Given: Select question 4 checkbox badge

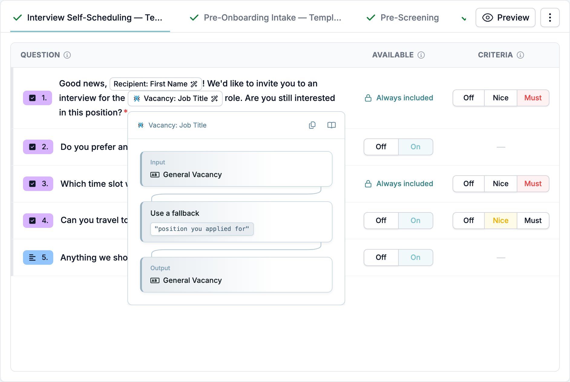Looking at the screenshot, I should tap(38, 221).
